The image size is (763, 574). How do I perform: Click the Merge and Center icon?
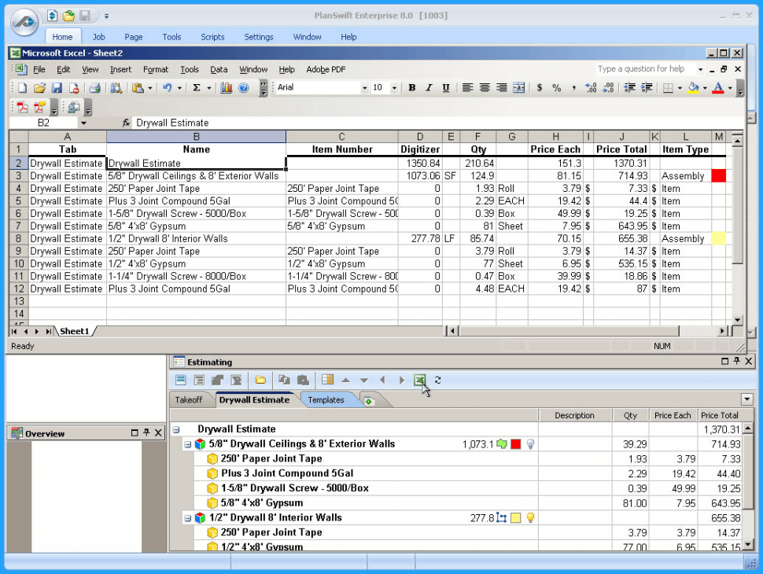pyautogui.click(x=518, y=87)
